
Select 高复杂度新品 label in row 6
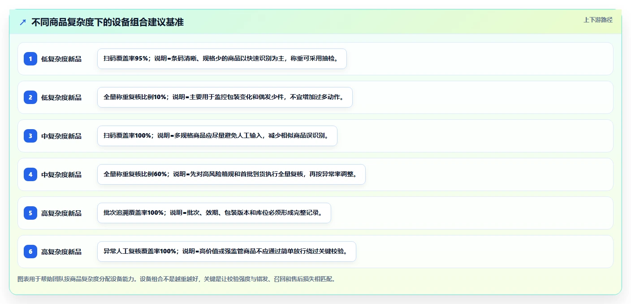pos(61,252)
